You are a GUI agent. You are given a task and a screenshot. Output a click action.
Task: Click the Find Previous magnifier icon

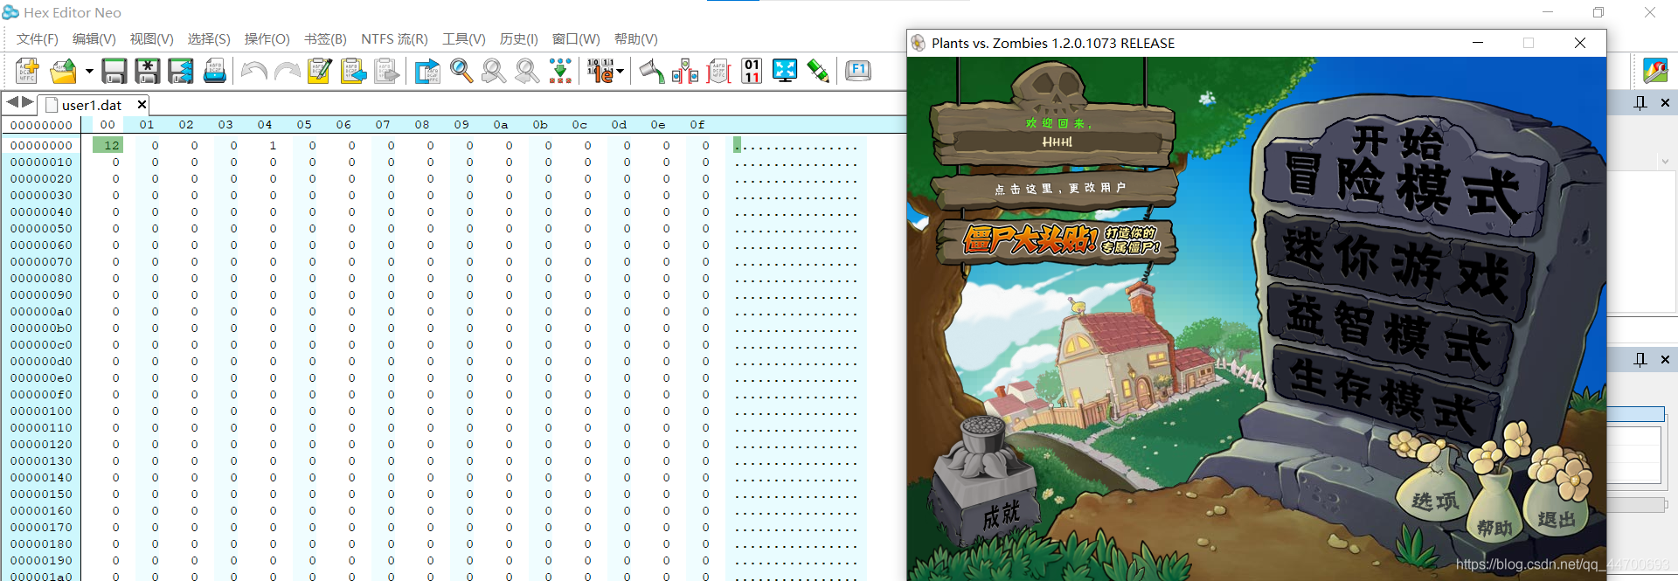527,71
